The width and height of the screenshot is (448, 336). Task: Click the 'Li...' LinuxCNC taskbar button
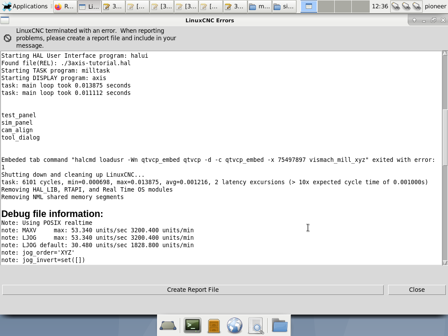click(x=89, y=7)
